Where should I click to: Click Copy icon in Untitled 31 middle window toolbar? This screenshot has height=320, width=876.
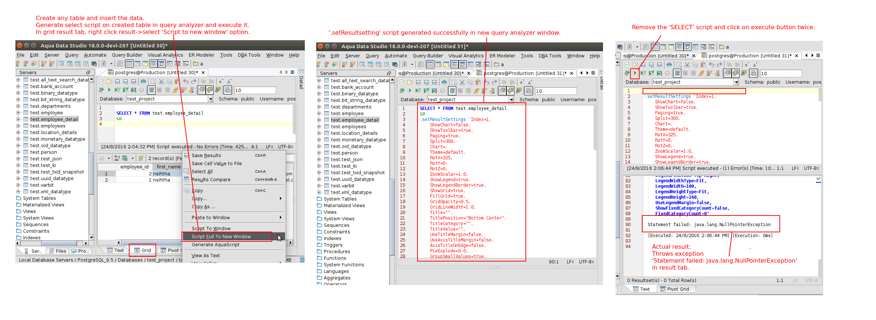click(x=470, y=82)
